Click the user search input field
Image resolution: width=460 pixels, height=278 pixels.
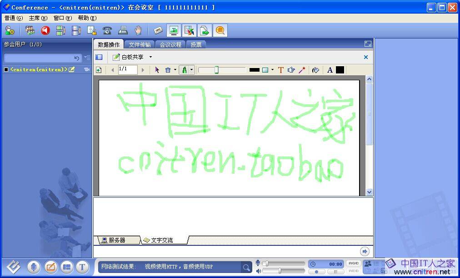click(x=42, y=58)
